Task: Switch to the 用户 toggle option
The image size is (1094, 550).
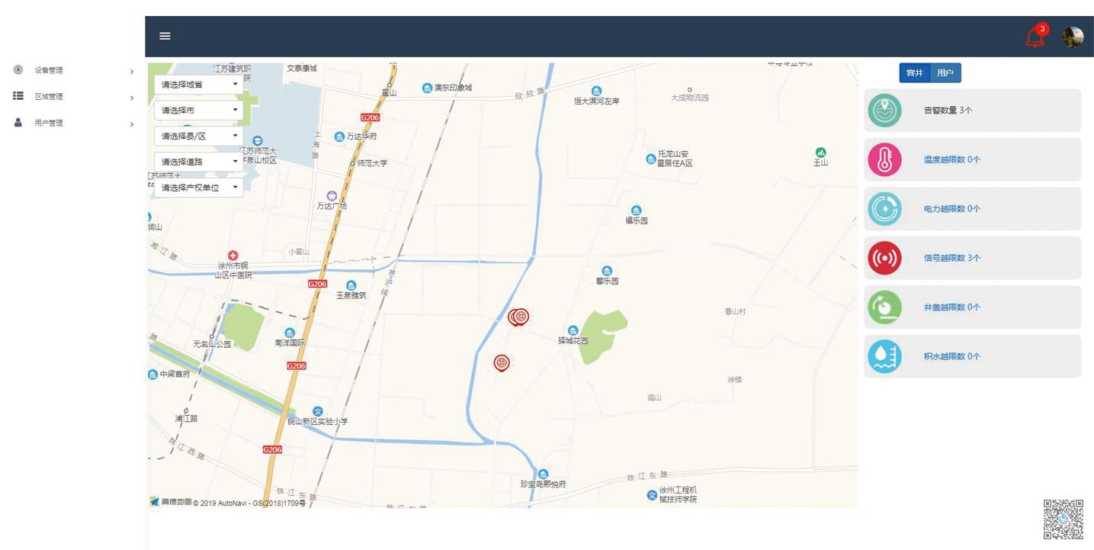Action: point(945,73)
